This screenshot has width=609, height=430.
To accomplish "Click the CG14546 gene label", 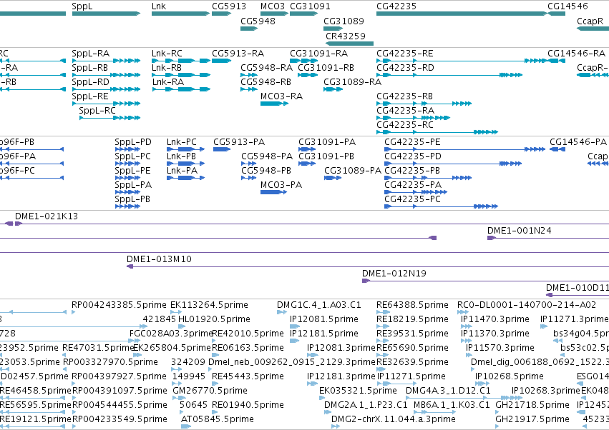I will (567, 6).
